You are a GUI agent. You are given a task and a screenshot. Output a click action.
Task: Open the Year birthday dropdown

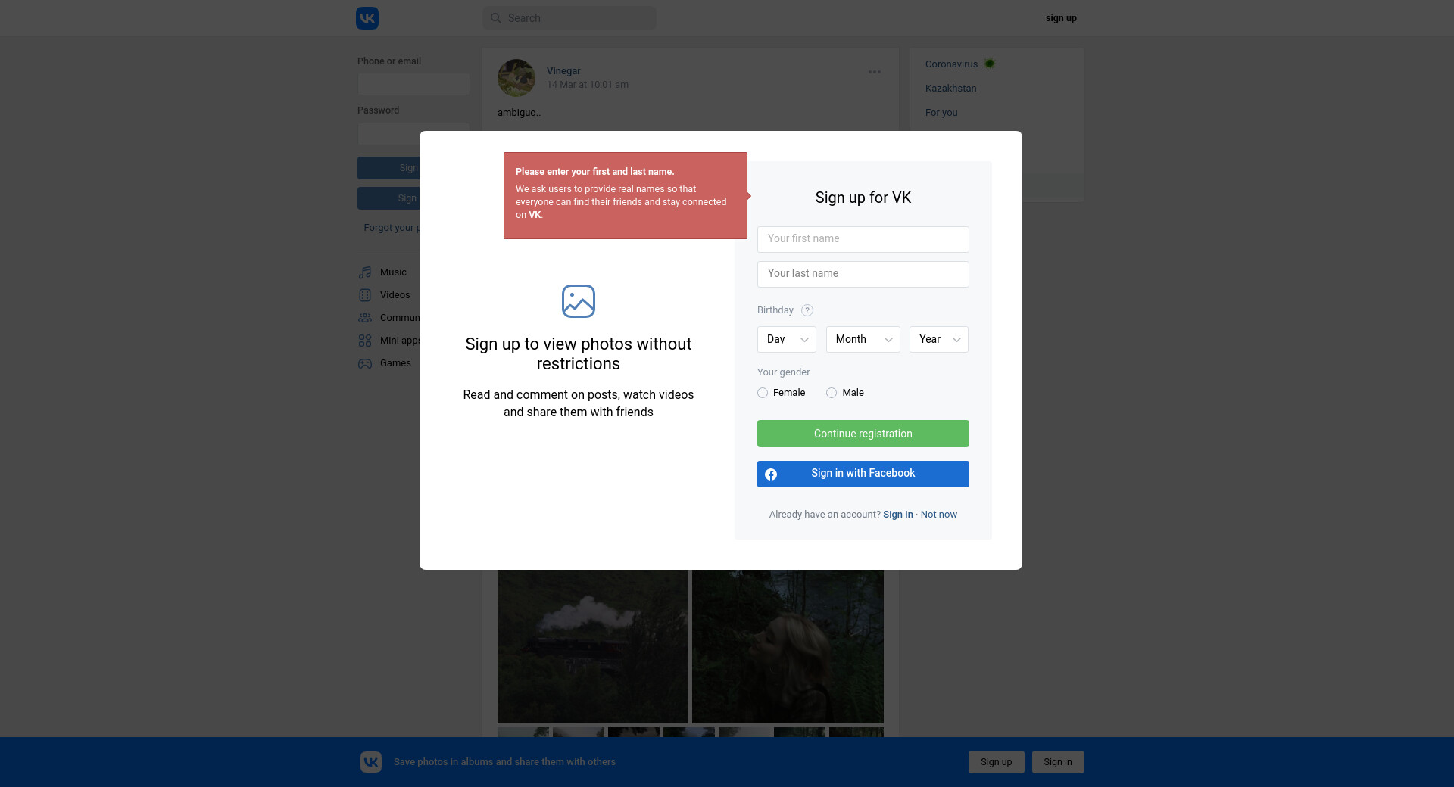pos(938,339)
